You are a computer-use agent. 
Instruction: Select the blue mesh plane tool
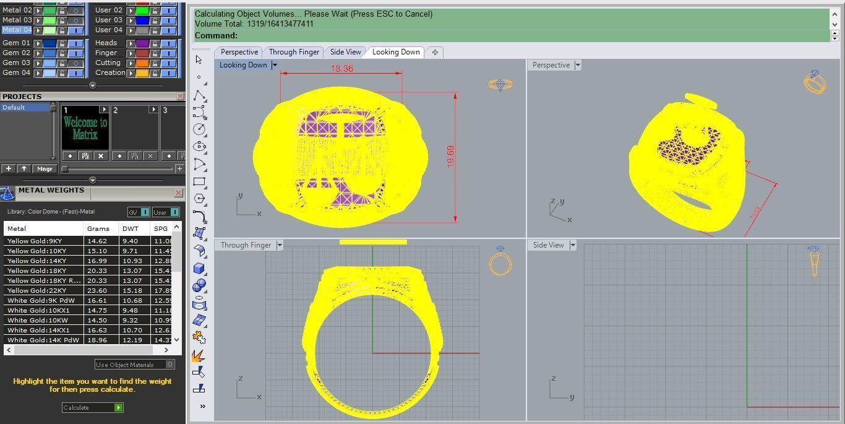199,320
